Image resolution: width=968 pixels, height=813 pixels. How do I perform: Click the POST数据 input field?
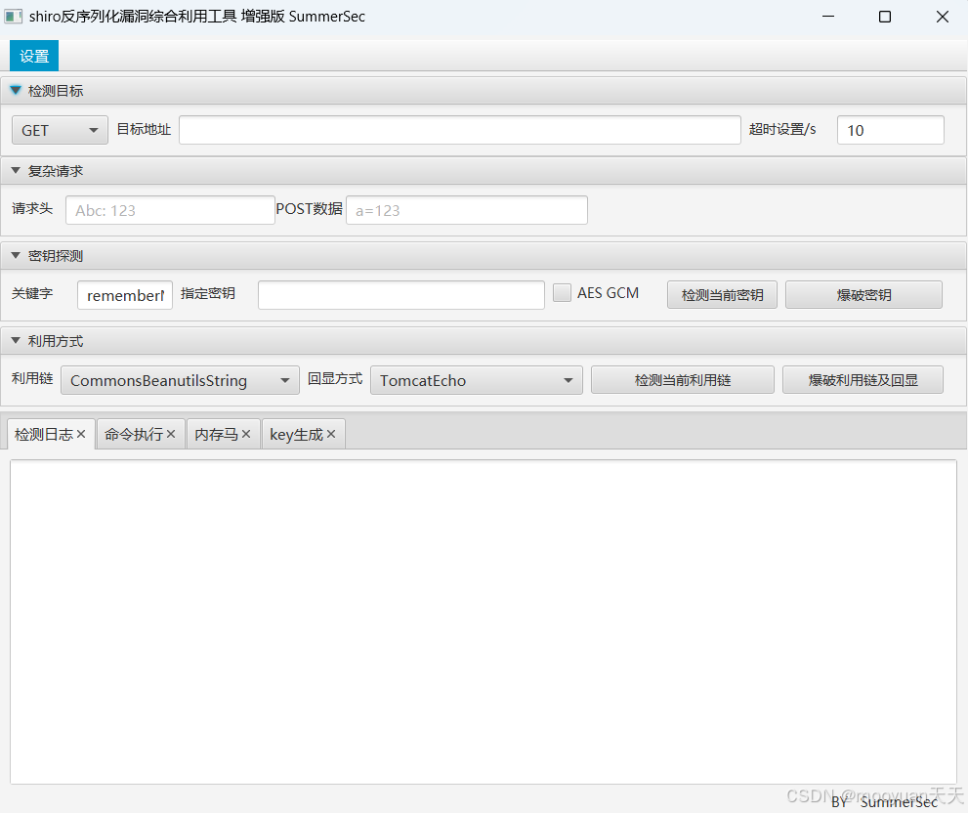[467, 210]
